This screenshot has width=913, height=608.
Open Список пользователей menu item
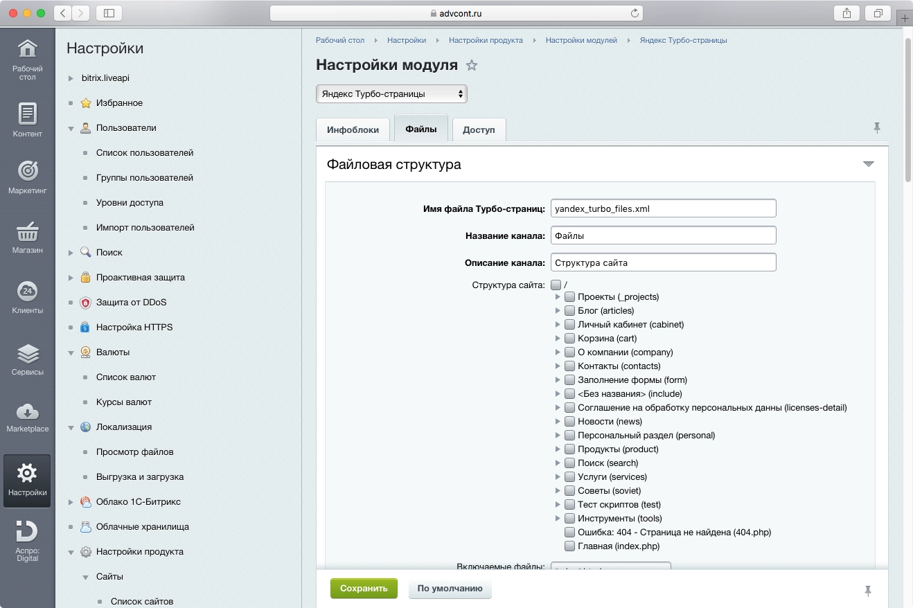click(145, 153)
